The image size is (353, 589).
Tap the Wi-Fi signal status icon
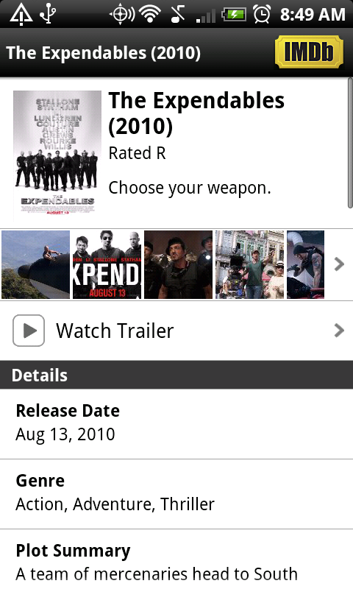(151, 14)
